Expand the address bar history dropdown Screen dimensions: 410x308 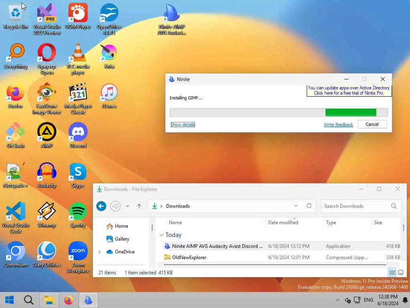click(x=296, y=206)
